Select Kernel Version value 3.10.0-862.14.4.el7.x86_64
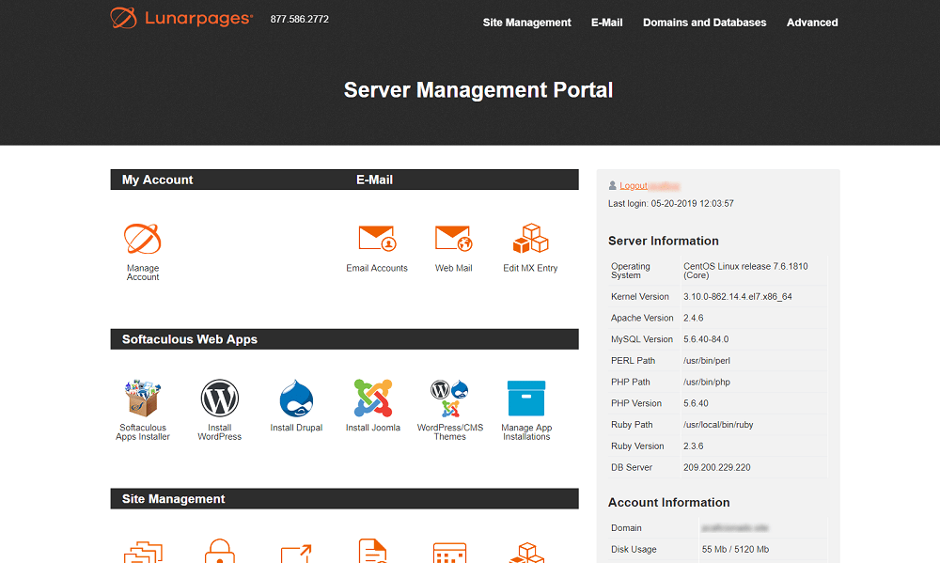 pos(738,297)
